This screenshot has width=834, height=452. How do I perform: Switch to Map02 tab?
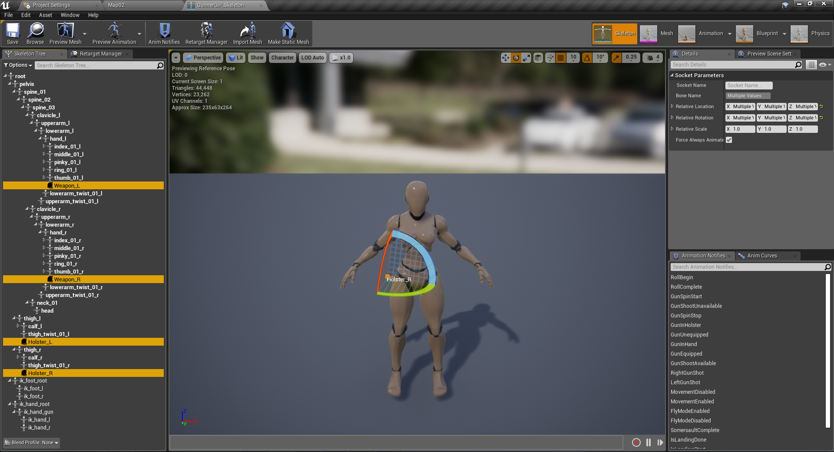116,5
